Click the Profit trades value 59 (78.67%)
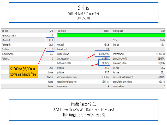This screenshot has height=125, width=167. click(x=104, y=63)
